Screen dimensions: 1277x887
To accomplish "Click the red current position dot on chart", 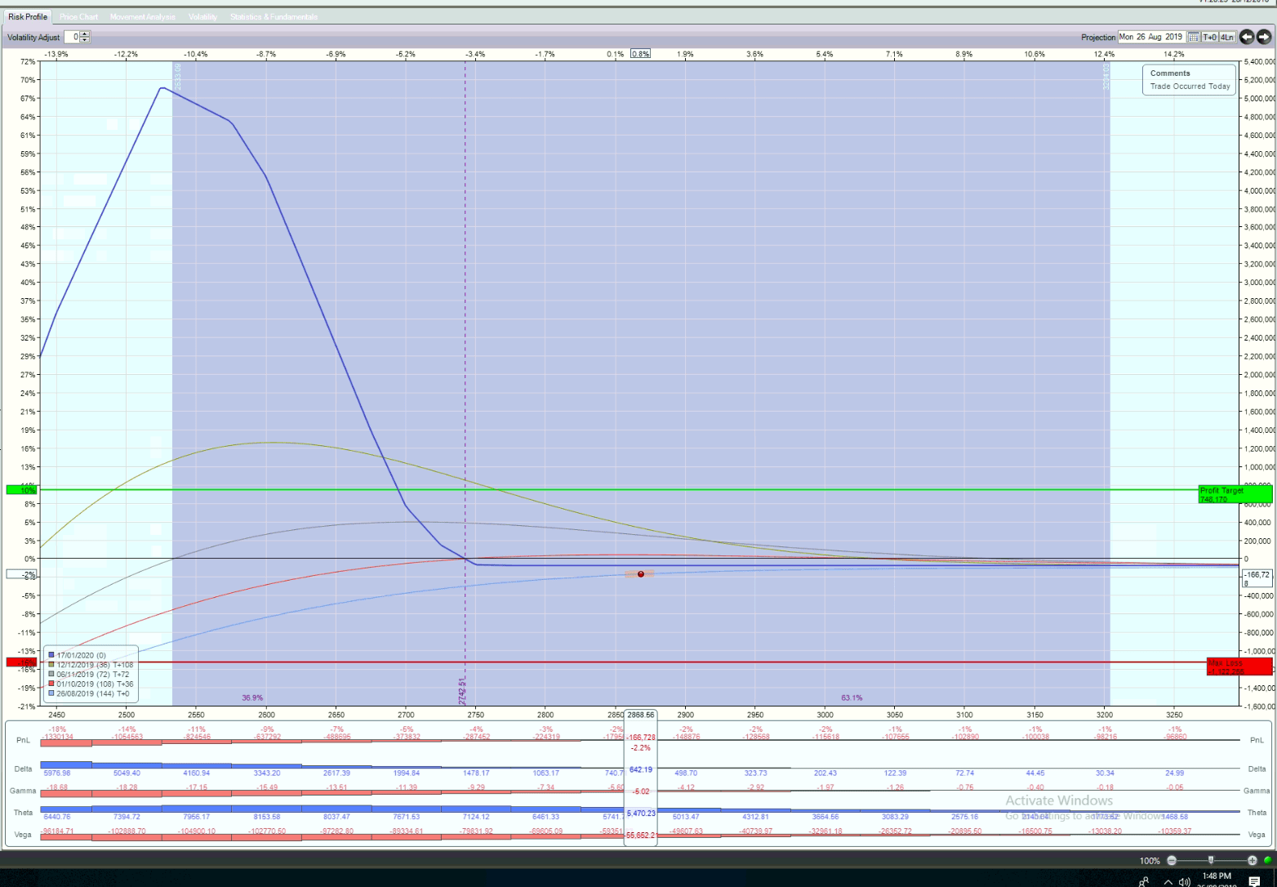I will [x=641, y=574].
